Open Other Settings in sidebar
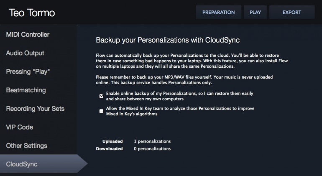The height and width of the screenshot is (176, 322). click(26, 145)
